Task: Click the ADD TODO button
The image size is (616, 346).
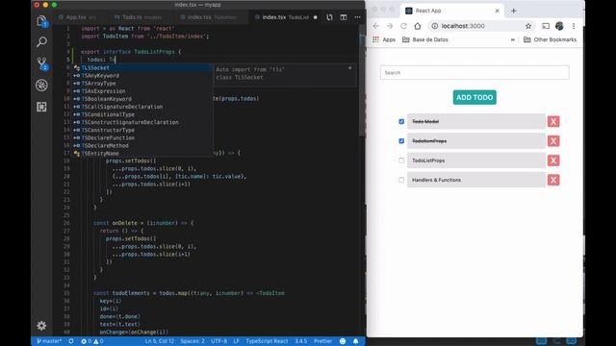Action: (x=475, y=97)
